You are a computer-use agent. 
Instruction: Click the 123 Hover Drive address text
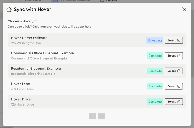[23, 104]
